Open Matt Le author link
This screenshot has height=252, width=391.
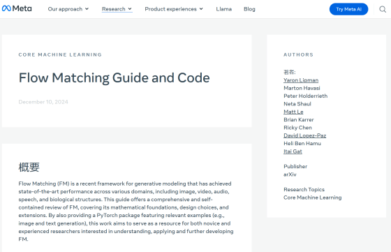(293, 112)
